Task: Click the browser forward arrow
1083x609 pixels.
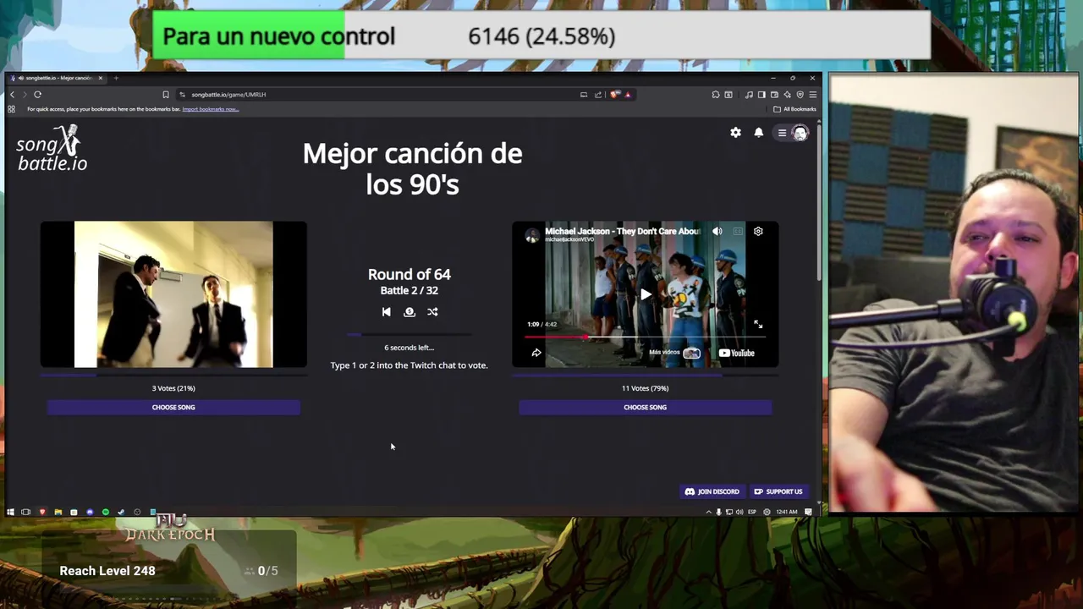Action: pos(25,95)
